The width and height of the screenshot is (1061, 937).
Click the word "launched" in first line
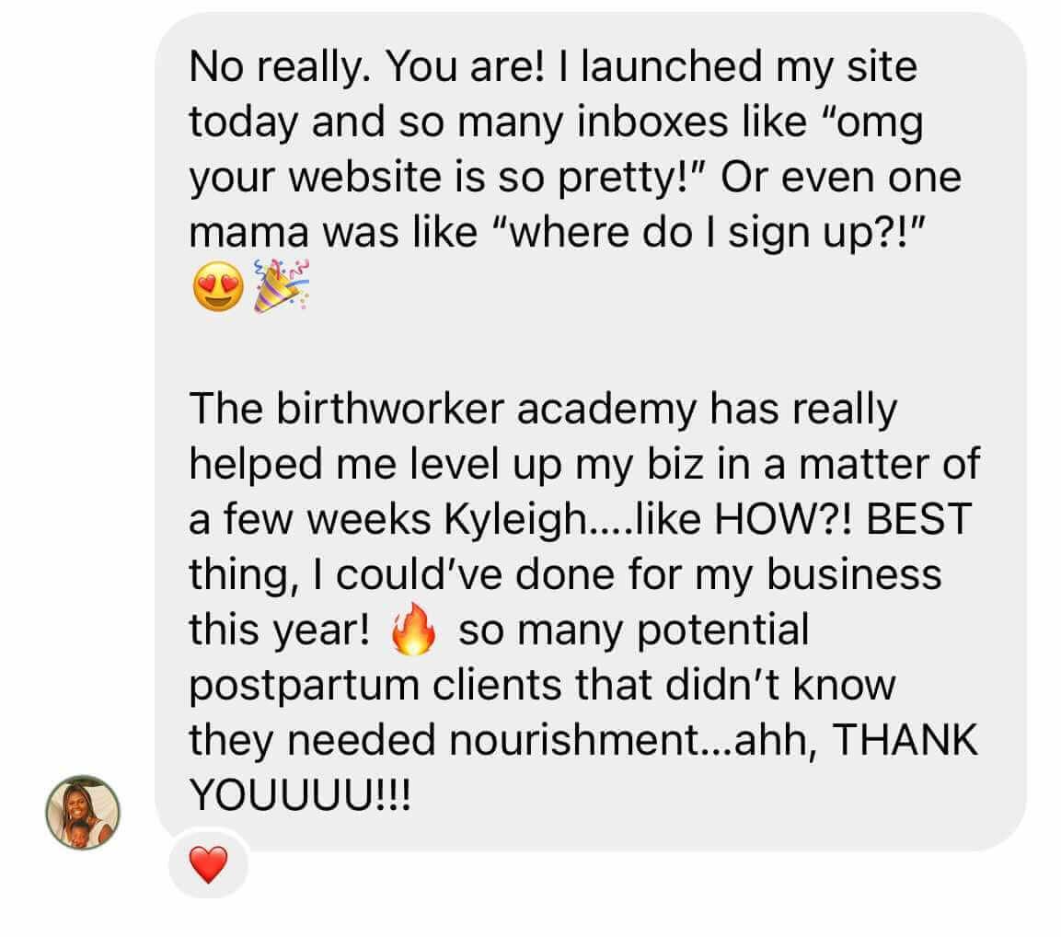tap(671, 66)
